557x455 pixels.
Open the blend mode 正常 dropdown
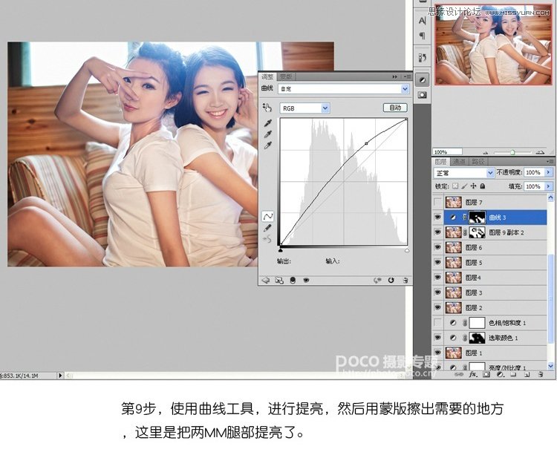click(490, 173)
